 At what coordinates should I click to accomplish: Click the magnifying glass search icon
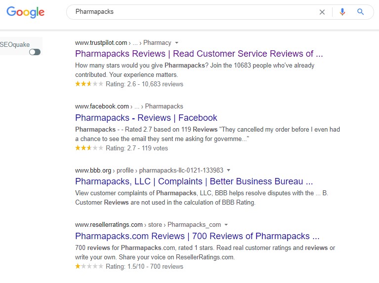point(361,12)
